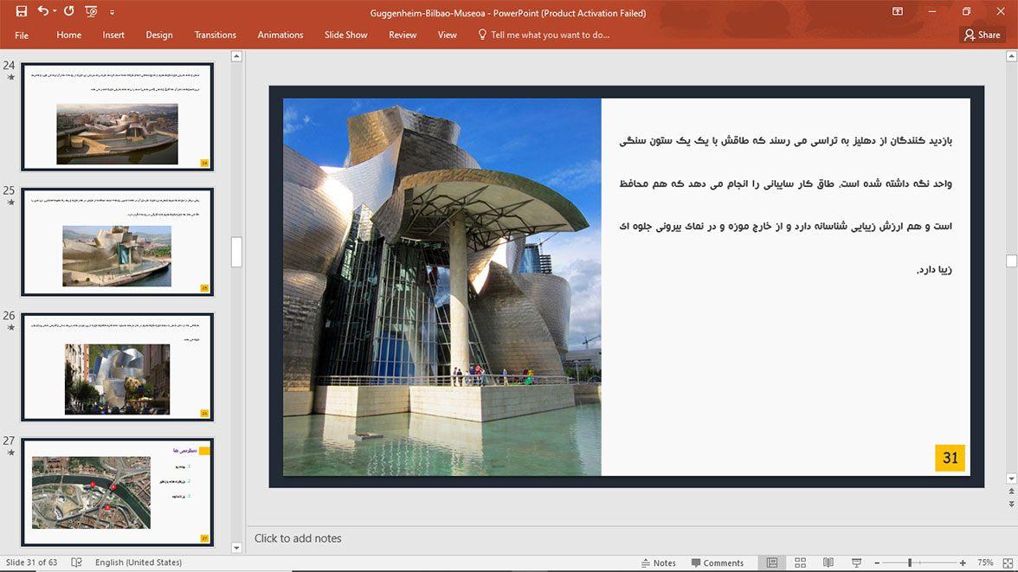Click the lightbulb icon beside Tell me
Viewport: 1018px width, 572px height.
coord(481,35)
